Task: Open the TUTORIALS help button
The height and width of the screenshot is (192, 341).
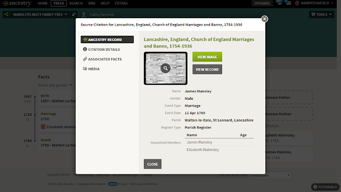Action: (x=326, y=187)
